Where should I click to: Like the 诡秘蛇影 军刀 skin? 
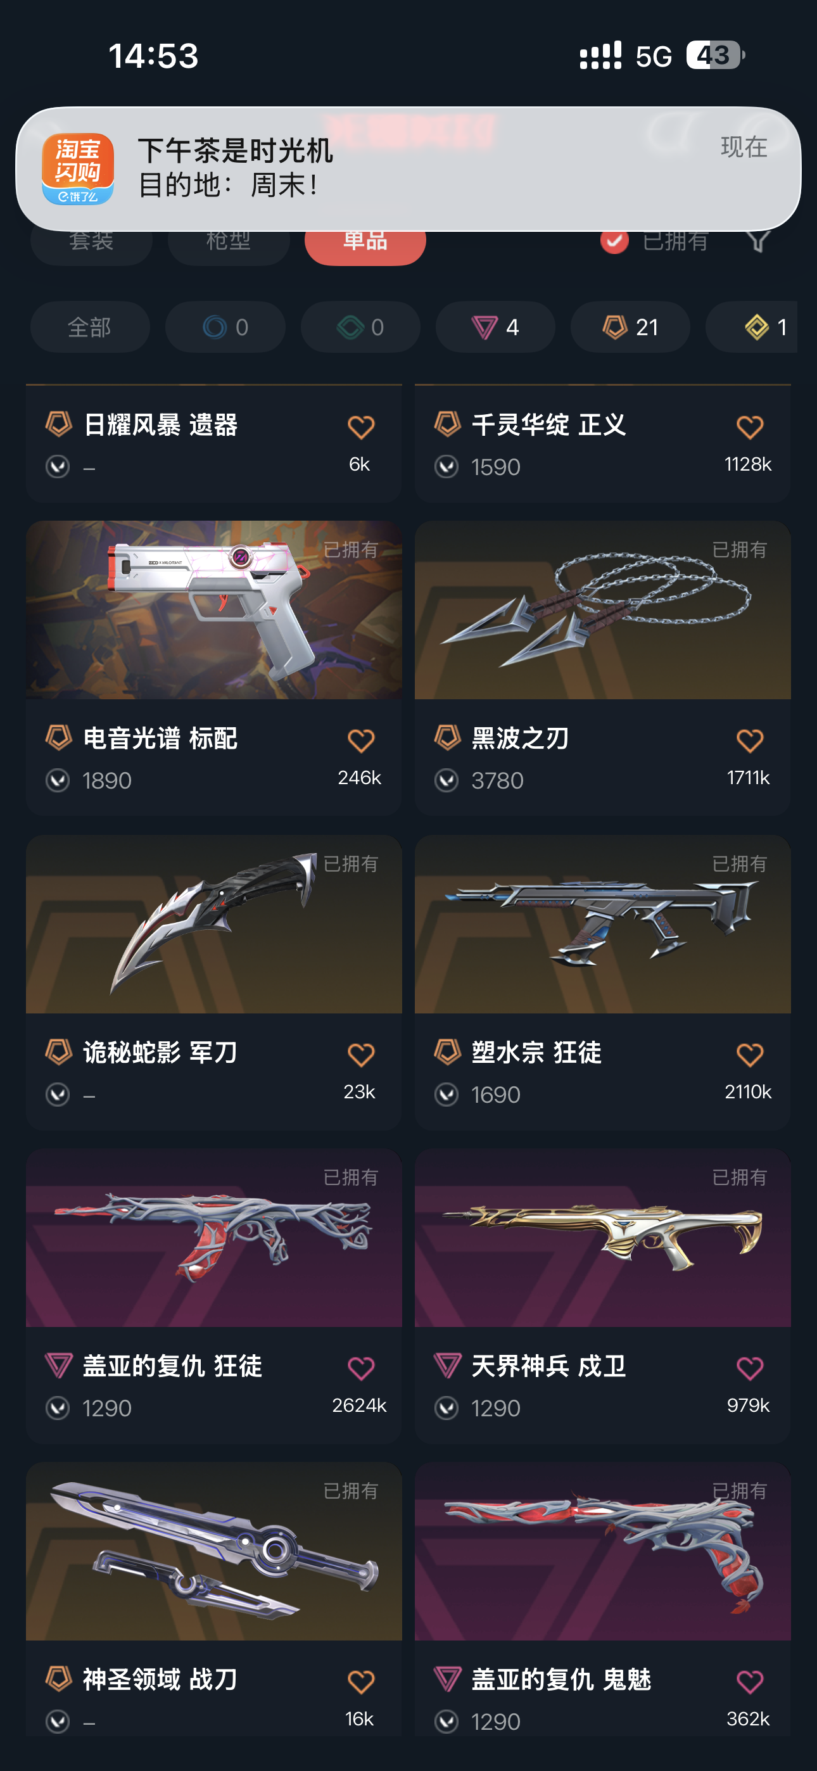tap(360, 1055)
